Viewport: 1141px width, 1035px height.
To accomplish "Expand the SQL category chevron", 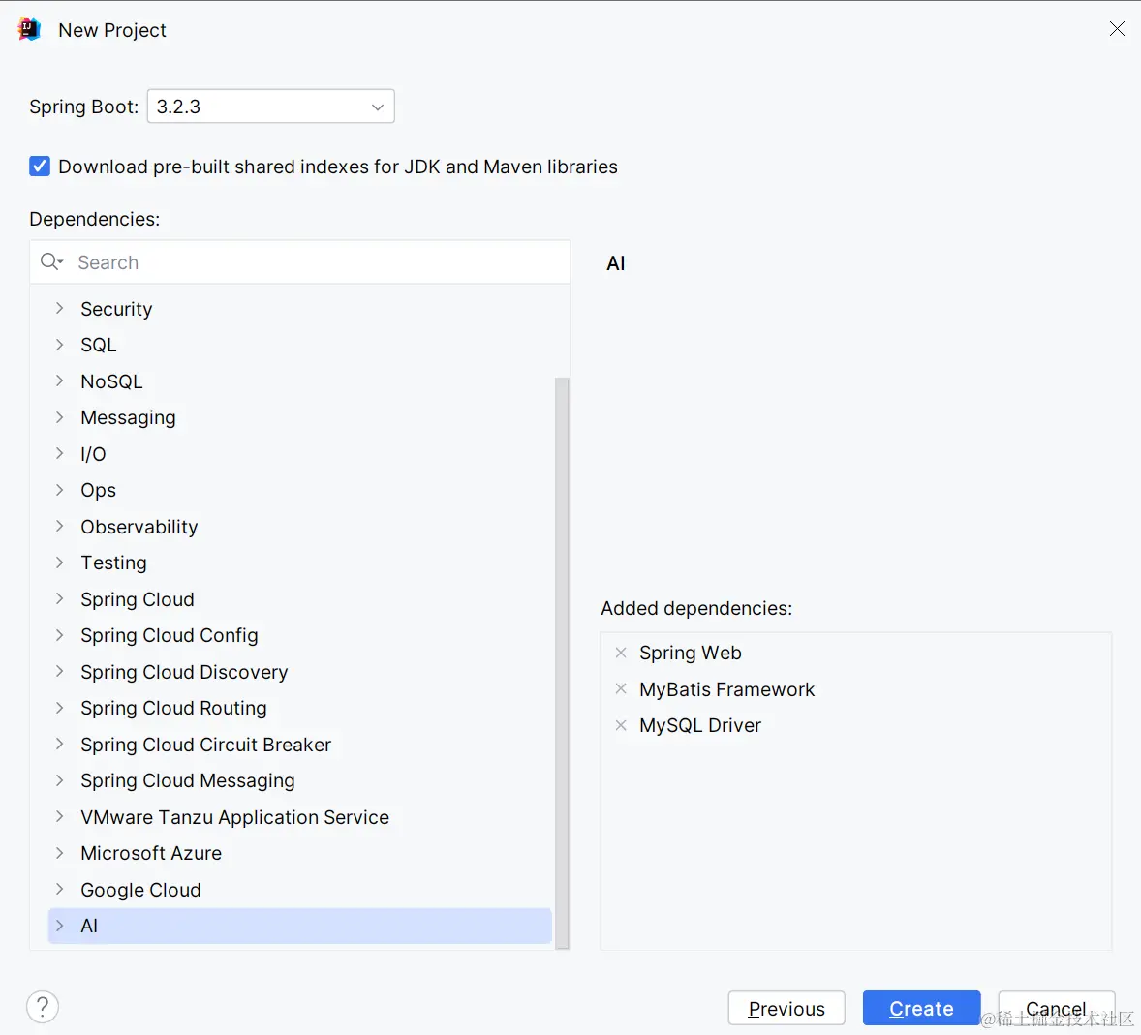I will pos(60,345).
